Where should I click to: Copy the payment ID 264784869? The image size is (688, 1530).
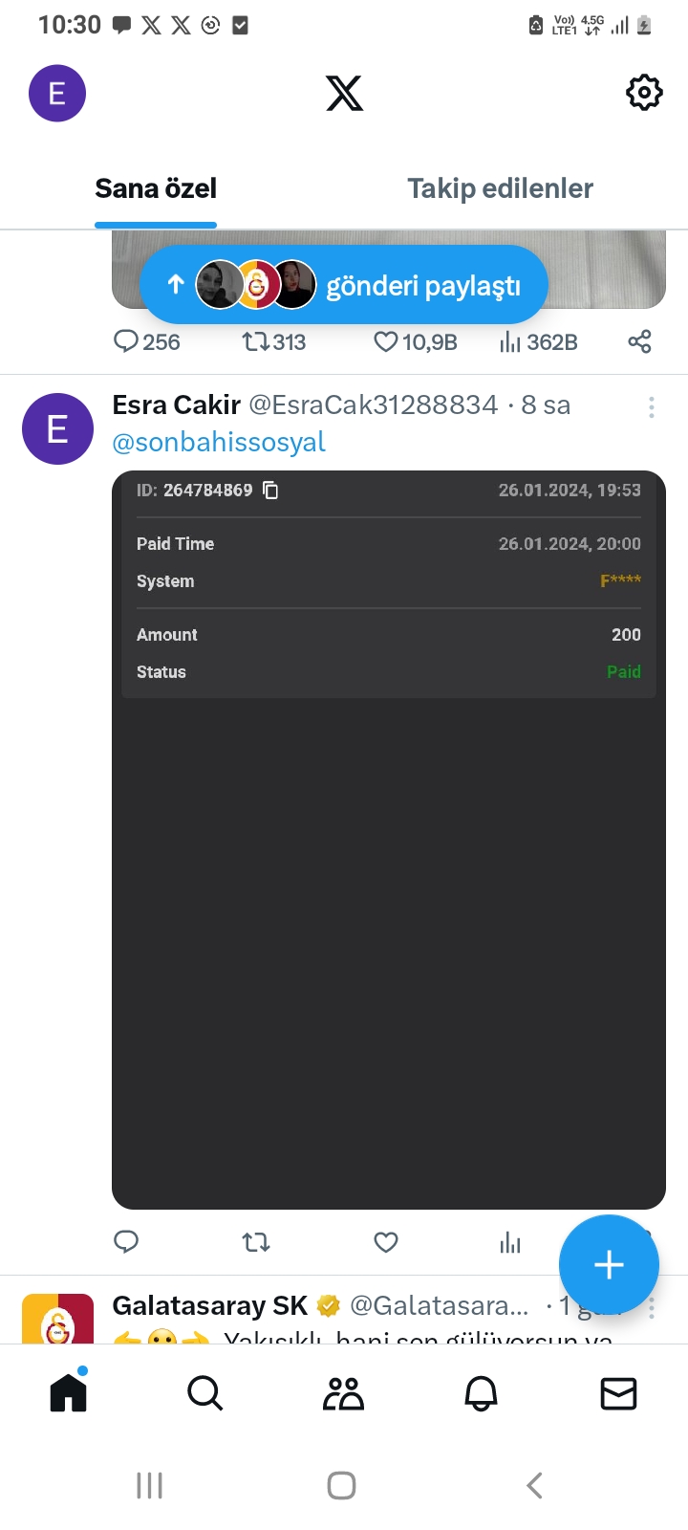click(271, 491)
